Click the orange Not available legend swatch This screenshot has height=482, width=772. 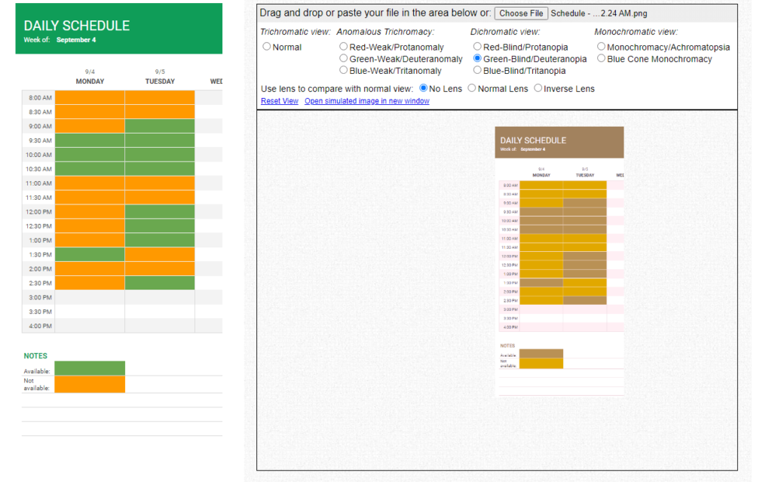click(90, 385)
